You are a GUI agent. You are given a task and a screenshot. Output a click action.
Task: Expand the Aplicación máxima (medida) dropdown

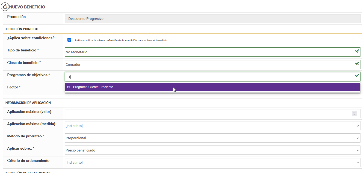[212, 126]
